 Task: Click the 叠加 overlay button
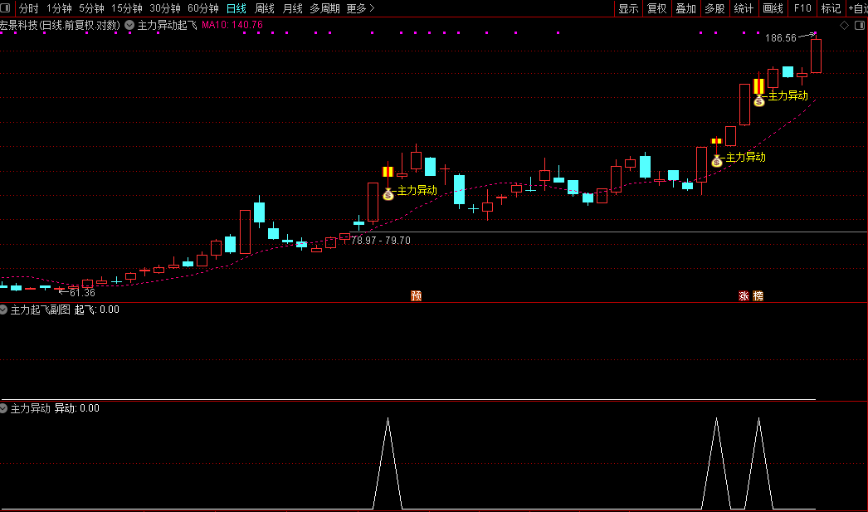tap(686, 8)
